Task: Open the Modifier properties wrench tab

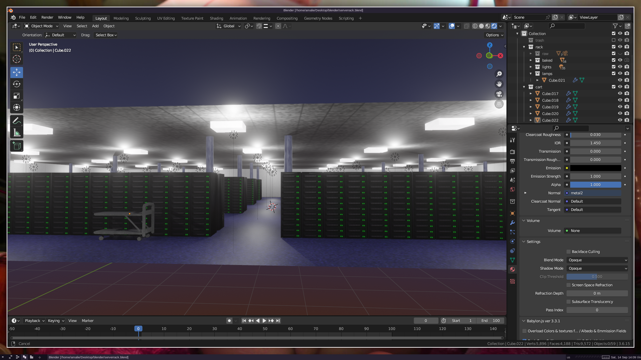Action: (512, 223)
